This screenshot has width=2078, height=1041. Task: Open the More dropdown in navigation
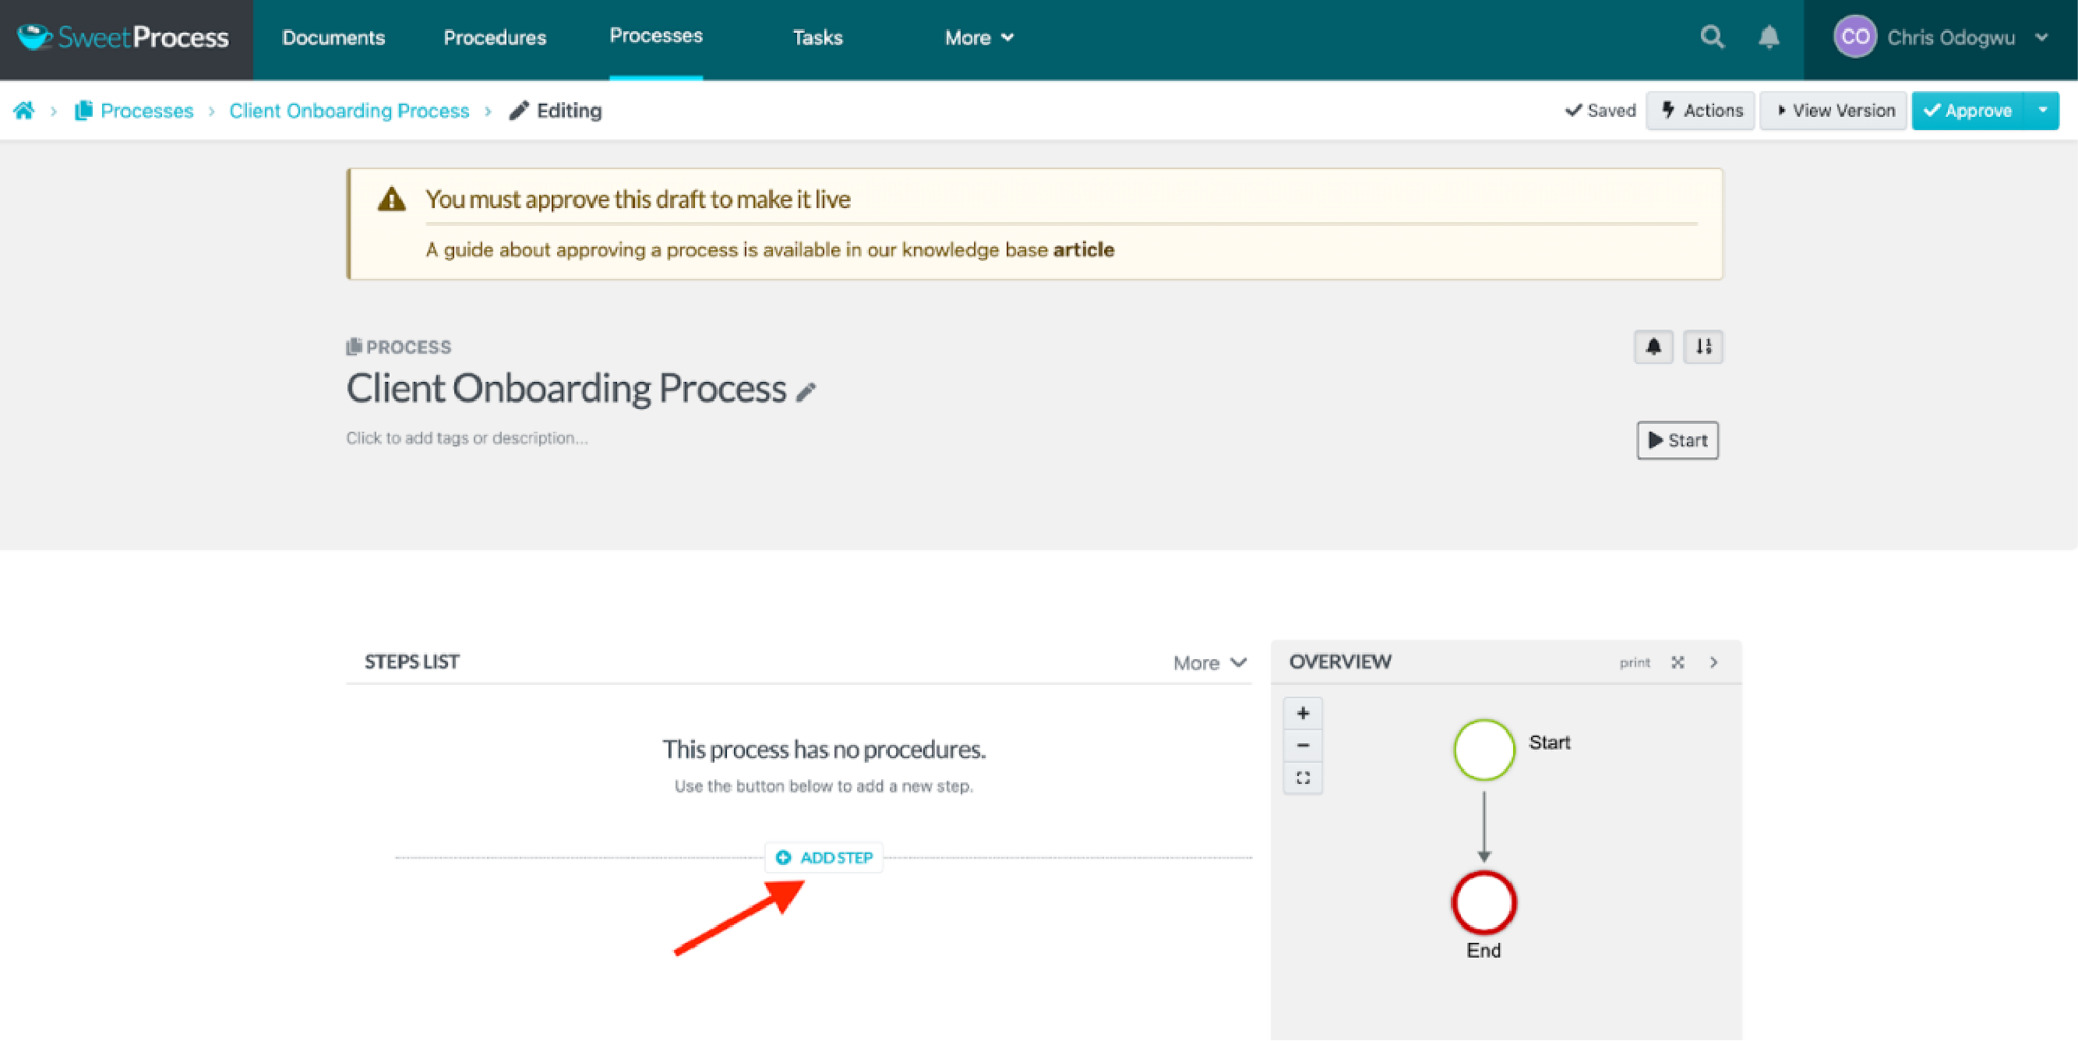(x=979, y=38)
